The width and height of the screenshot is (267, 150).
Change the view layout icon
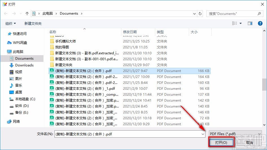coord(235,23)
